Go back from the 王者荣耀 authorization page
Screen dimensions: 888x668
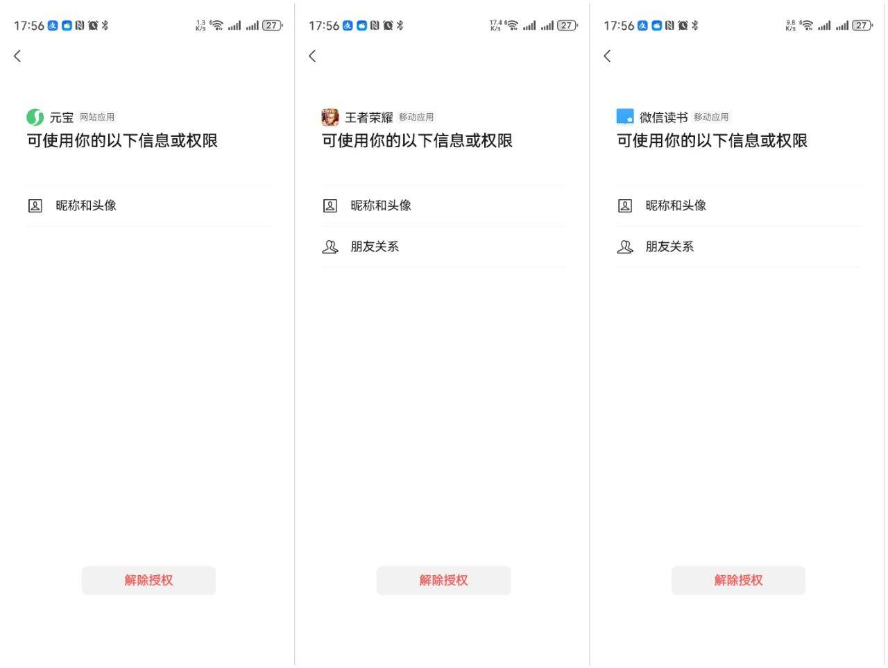(312, 56)
